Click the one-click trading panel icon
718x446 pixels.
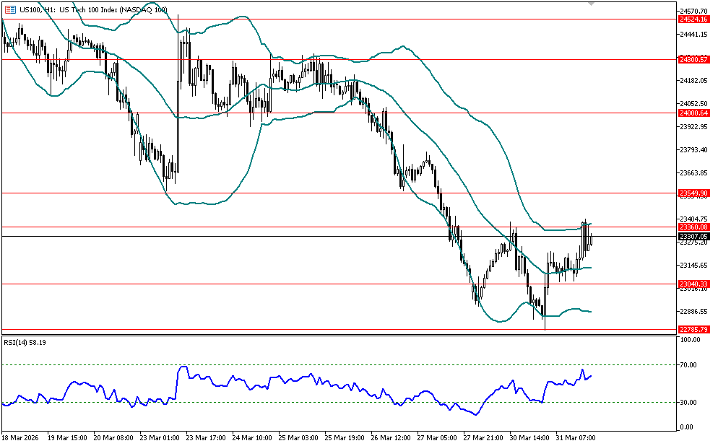click(x=10, y=10)
